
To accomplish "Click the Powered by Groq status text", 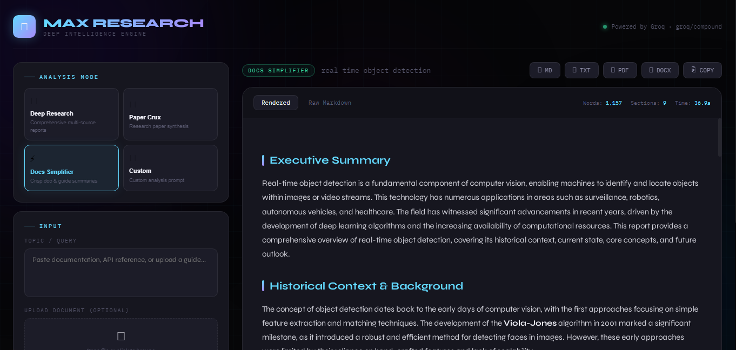I will [666, 26].
